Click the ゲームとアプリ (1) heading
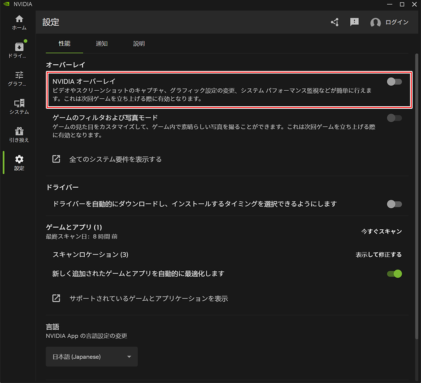Viewport: 421px width, 383px height. (74, 227)
